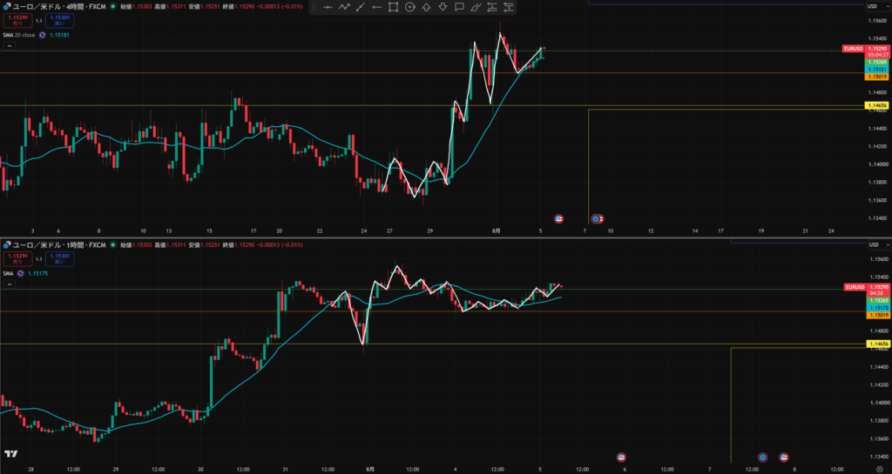Image resolution: width=892 pixels, height=474 pixels.
Task: Select the arrow up mark tool
Action: (x=426, y=7)
